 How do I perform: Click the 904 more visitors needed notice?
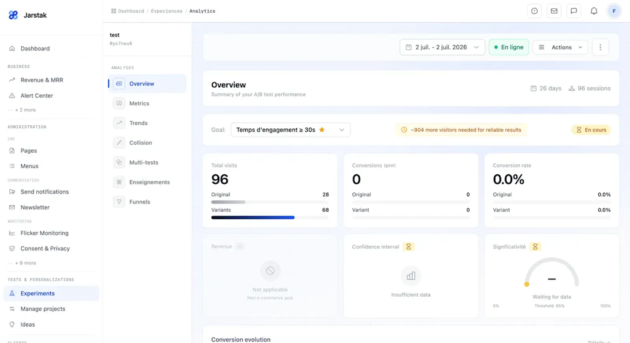click(461, 130)
